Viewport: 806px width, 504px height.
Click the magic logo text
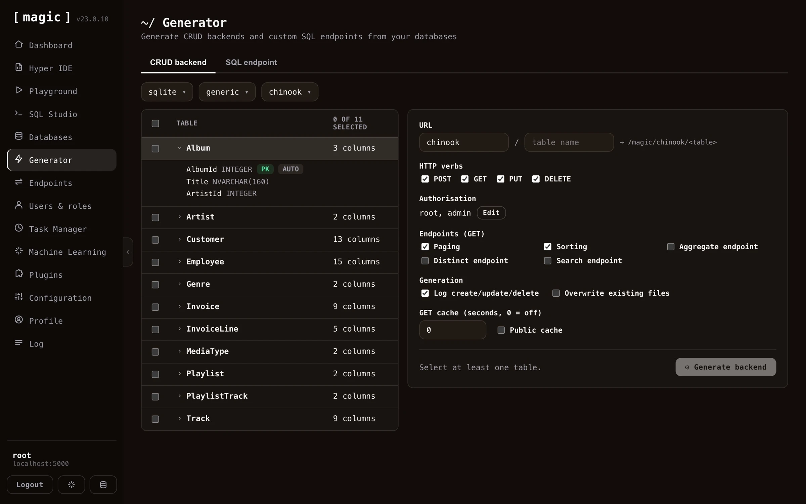(x=42, y=17)
